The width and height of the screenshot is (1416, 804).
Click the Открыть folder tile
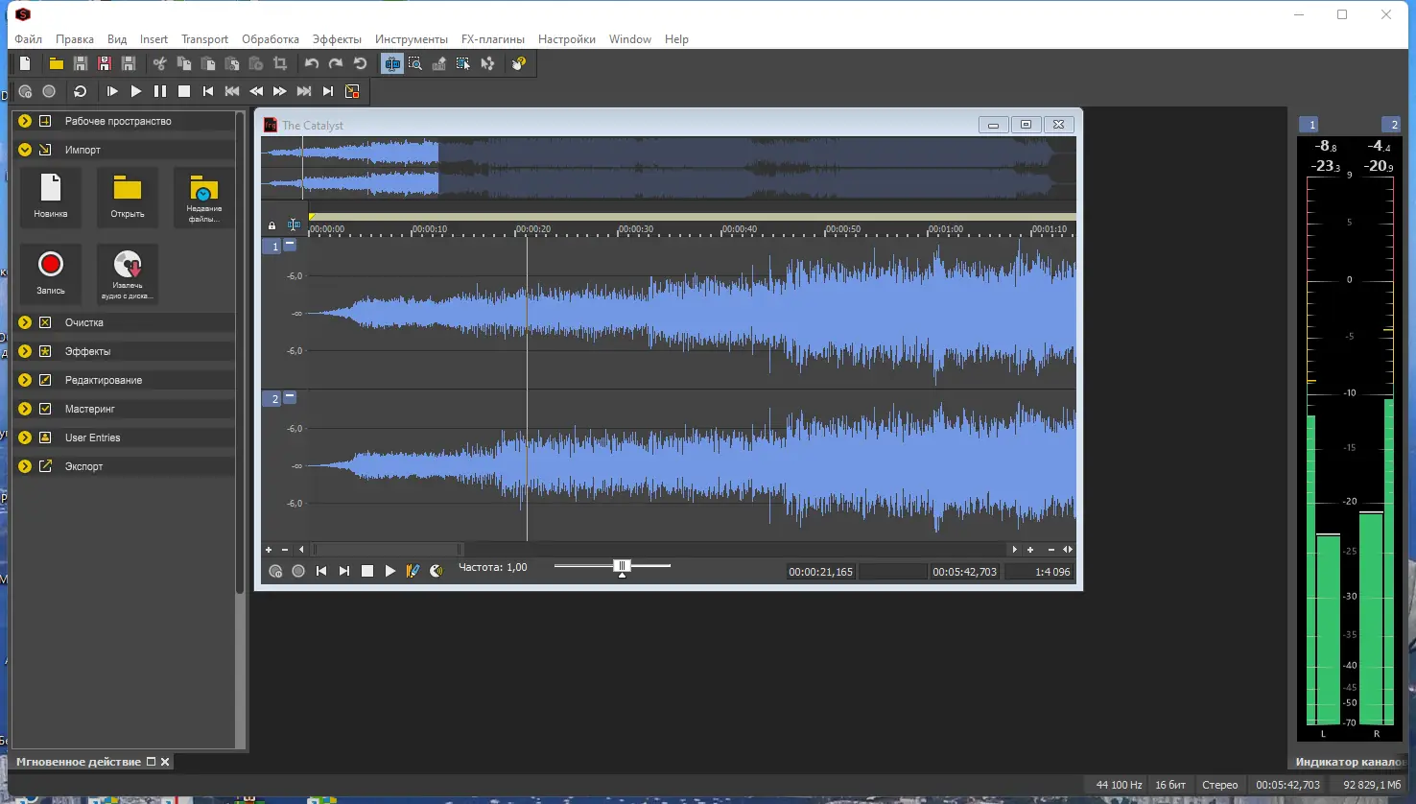[128, 197]
